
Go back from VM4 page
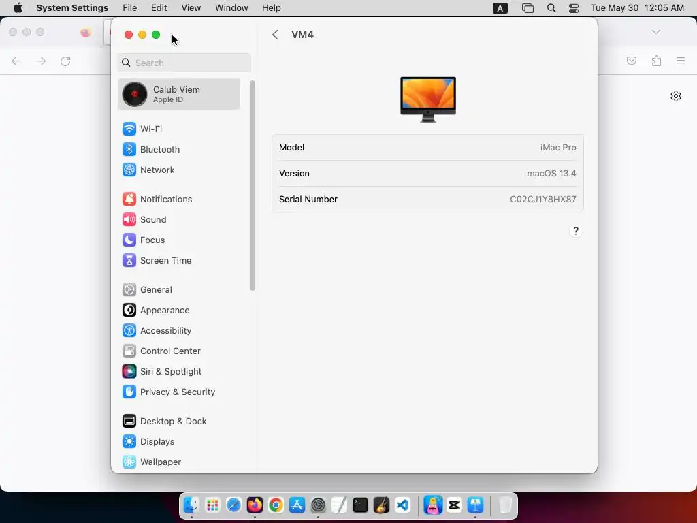point(275,35)
